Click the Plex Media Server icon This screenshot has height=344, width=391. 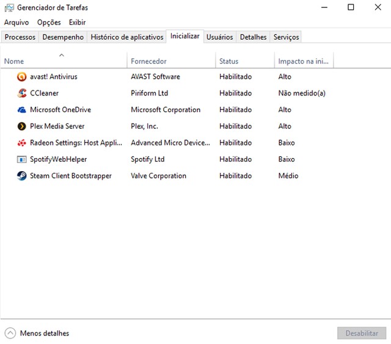[22, 126]
